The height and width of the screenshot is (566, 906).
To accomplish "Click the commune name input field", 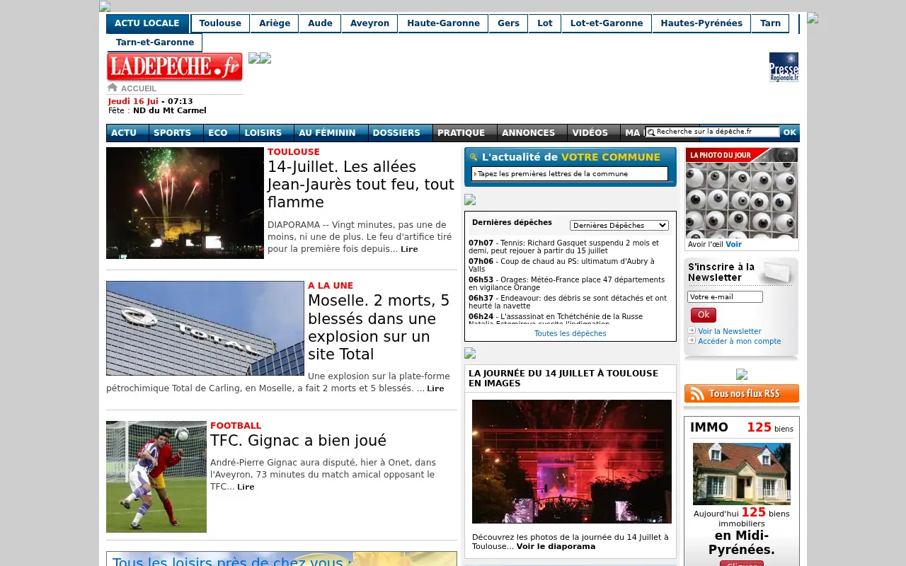I will pos(570,173).
